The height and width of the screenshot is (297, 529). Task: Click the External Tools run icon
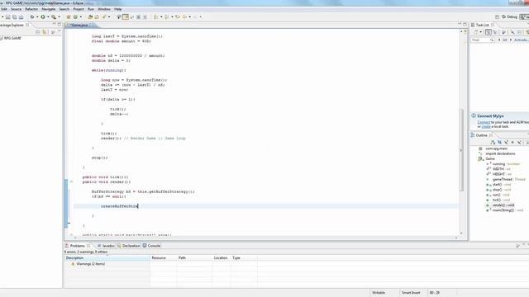(x=54, y=16)
